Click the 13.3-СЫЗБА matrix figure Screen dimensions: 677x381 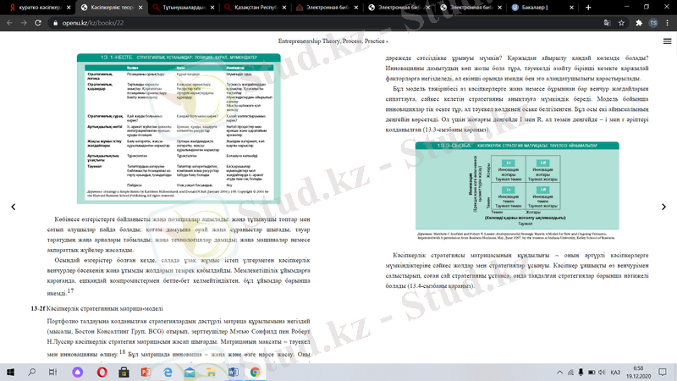(x=517, y=185)
